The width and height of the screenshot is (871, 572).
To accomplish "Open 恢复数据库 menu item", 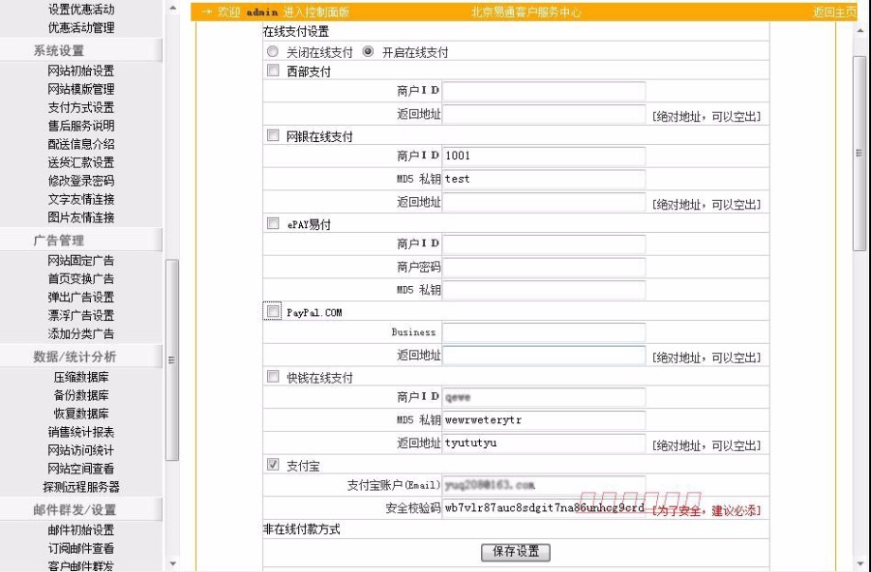I will 81,414.
